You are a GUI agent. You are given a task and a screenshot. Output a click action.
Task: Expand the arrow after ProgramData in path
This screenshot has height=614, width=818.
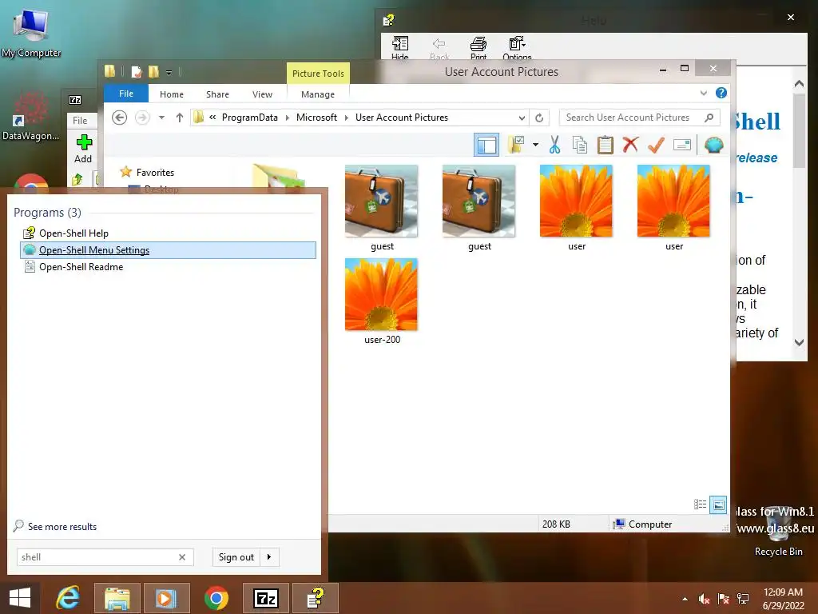pos(287,118)
